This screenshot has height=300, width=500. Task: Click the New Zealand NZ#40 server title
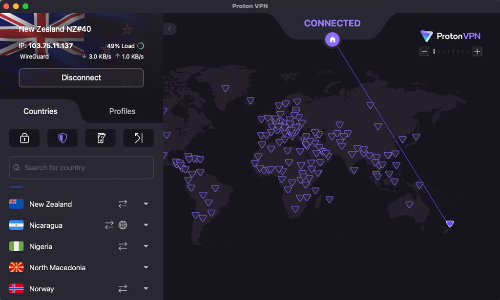pyautogui.click(x=55, y=29)
